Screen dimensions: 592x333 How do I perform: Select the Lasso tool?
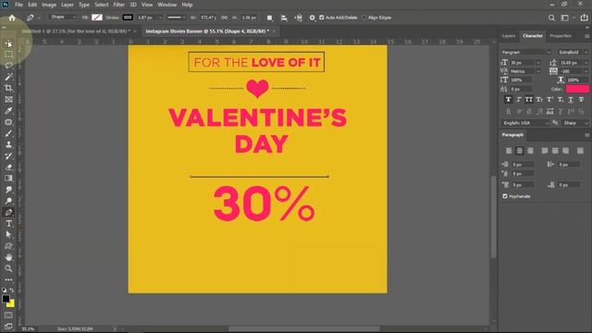pyautogui.click(x=8, y=66)
